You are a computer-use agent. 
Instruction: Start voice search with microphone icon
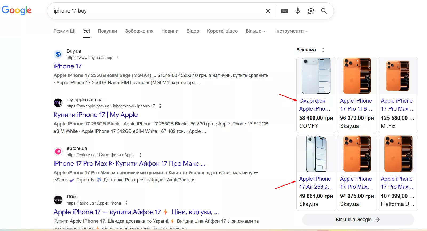pyautogui.click(x=298, y=11)
